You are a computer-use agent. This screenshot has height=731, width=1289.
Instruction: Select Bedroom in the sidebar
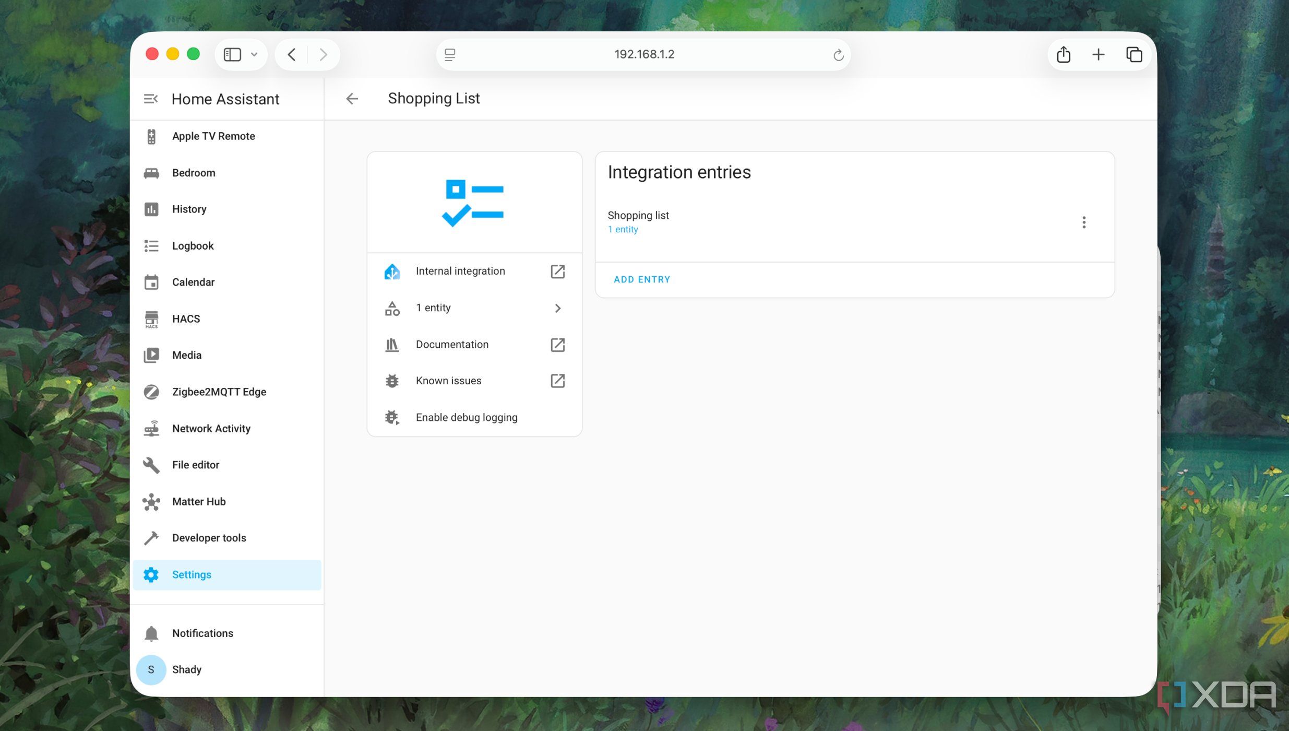tap(227, 173)
